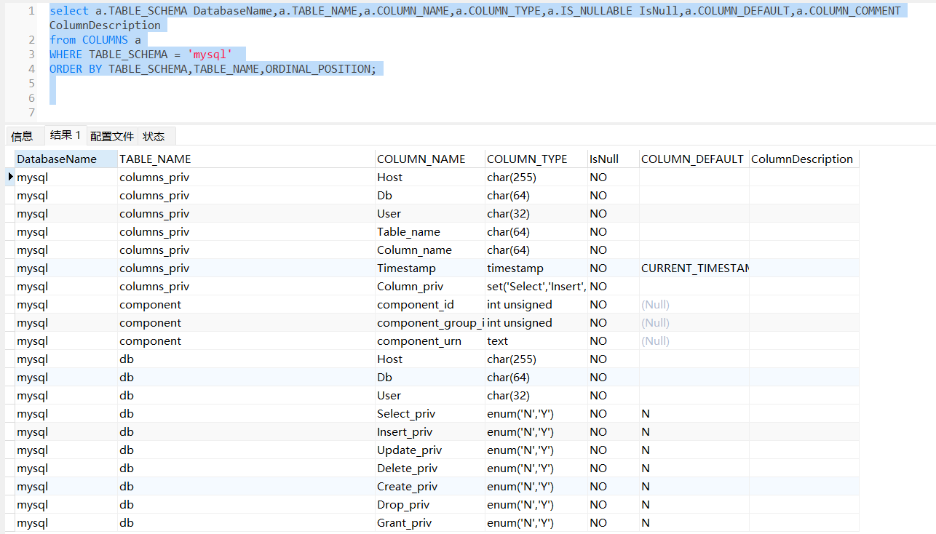
Task: Select the 'N' default value of Select_priv
Action: pos(694,413)
